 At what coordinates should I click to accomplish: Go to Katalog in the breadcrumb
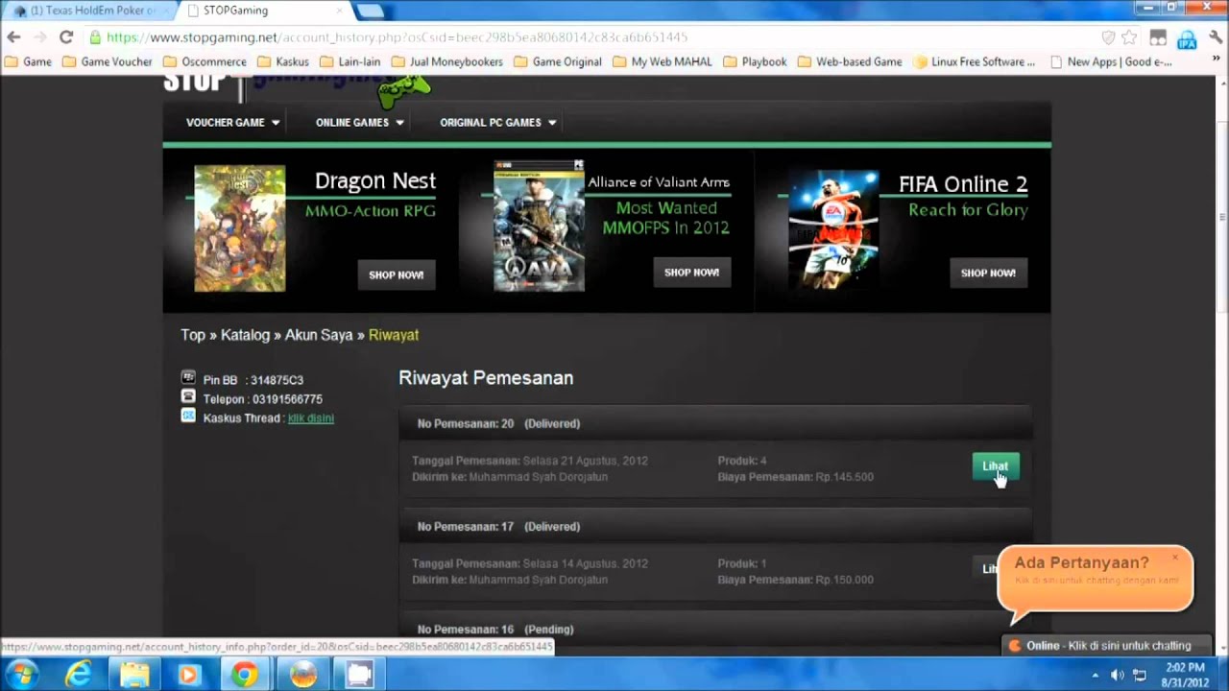(x=245, y=335)
